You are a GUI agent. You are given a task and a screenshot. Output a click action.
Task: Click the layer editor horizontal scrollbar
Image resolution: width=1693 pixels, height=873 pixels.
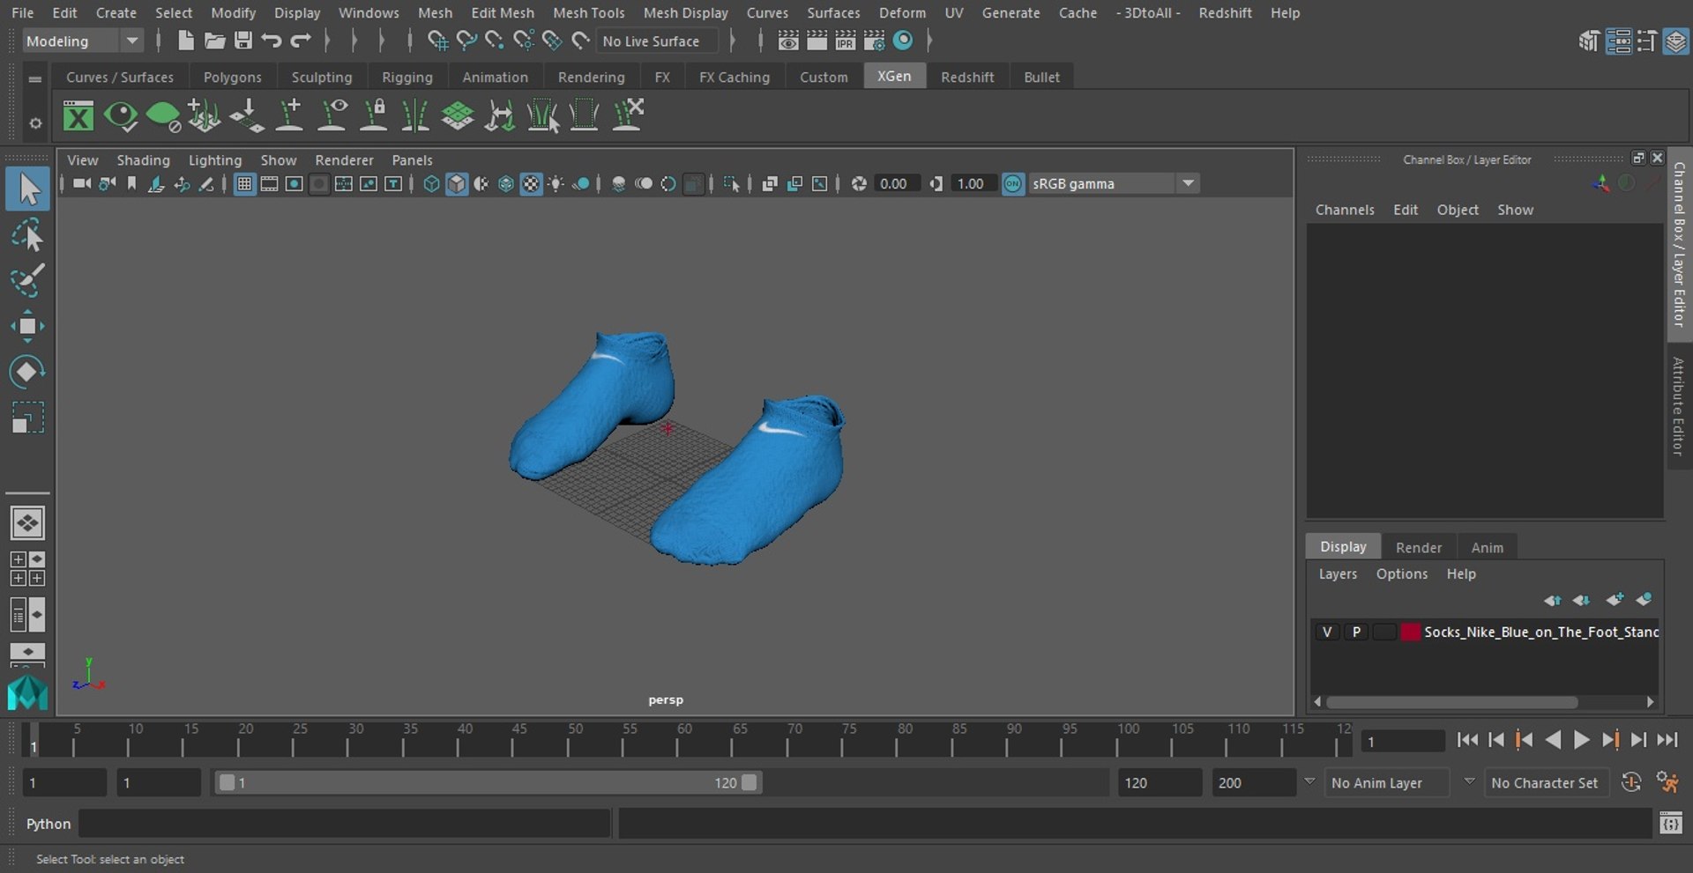pos(1451,702)
